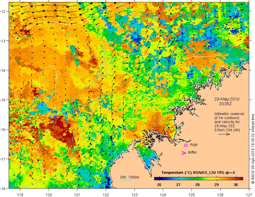This screenshot has width=255, height=197.
Task: Click the '120' longitude axis label
Action: click(49, 195)
